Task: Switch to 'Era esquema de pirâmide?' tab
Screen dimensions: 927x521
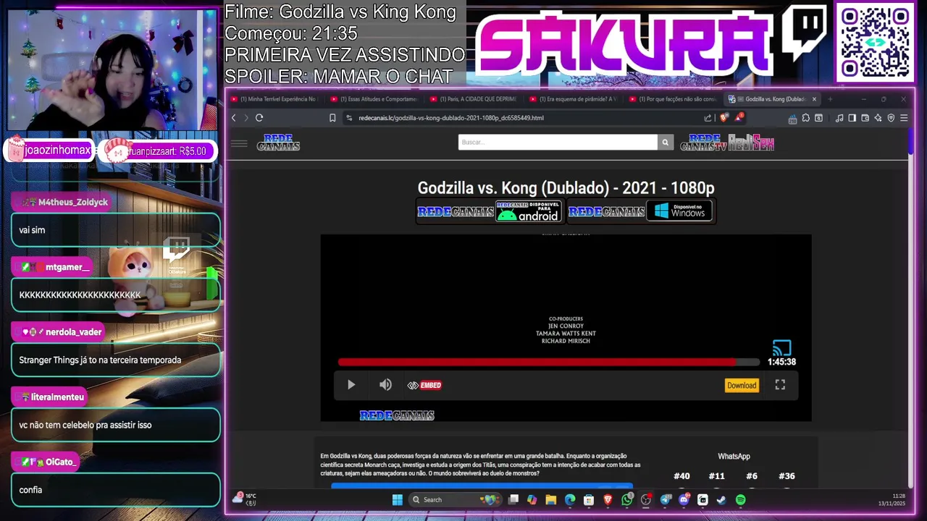Action: pos(574,99)
